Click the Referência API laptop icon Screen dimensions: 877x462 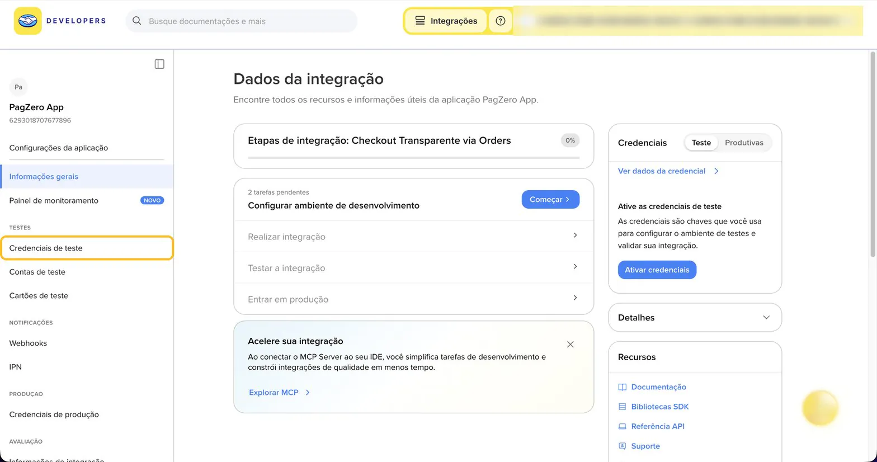(x=623, y=426)
